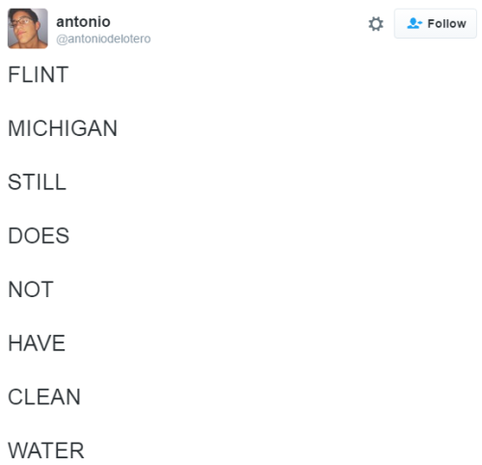Screen dimensions: 482x465
Task: Click the word NOT in tweet
Action: [x=31, y=289]
